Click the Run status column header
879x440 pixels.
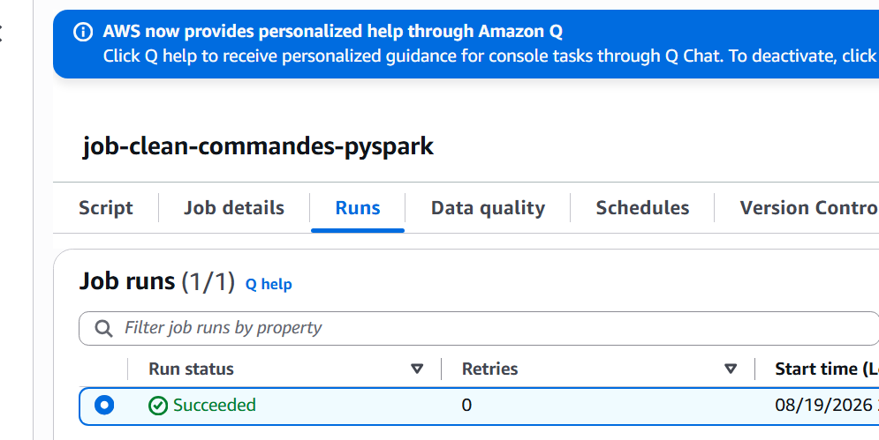coord(191,369)
